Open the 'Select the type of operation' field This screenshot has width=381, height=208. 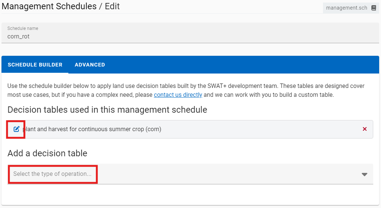click(x=190, y=174)
